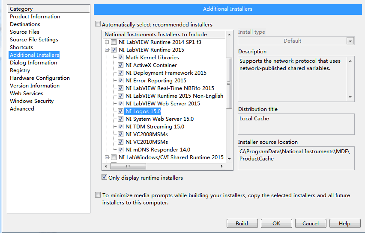The height and width of the screenshot is (233, 365).
Task: Uncheck NI VC2010MSMs checkbox
Action: pos(120,142)
